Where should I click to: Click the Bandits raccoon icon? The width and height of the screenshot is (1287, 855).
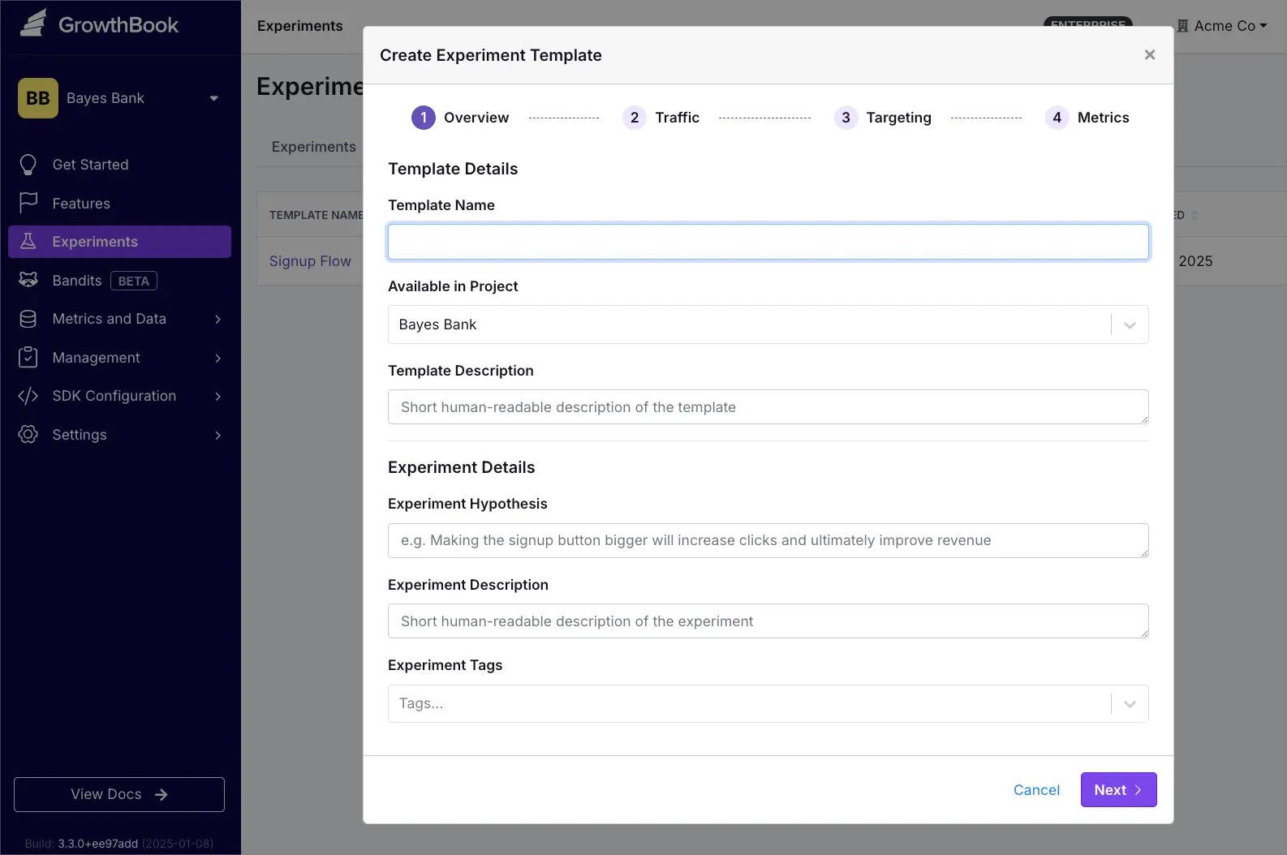tap(28, 280)
